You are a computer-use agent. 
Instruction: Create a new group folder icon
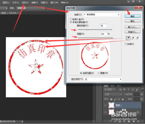click(129, 121)
